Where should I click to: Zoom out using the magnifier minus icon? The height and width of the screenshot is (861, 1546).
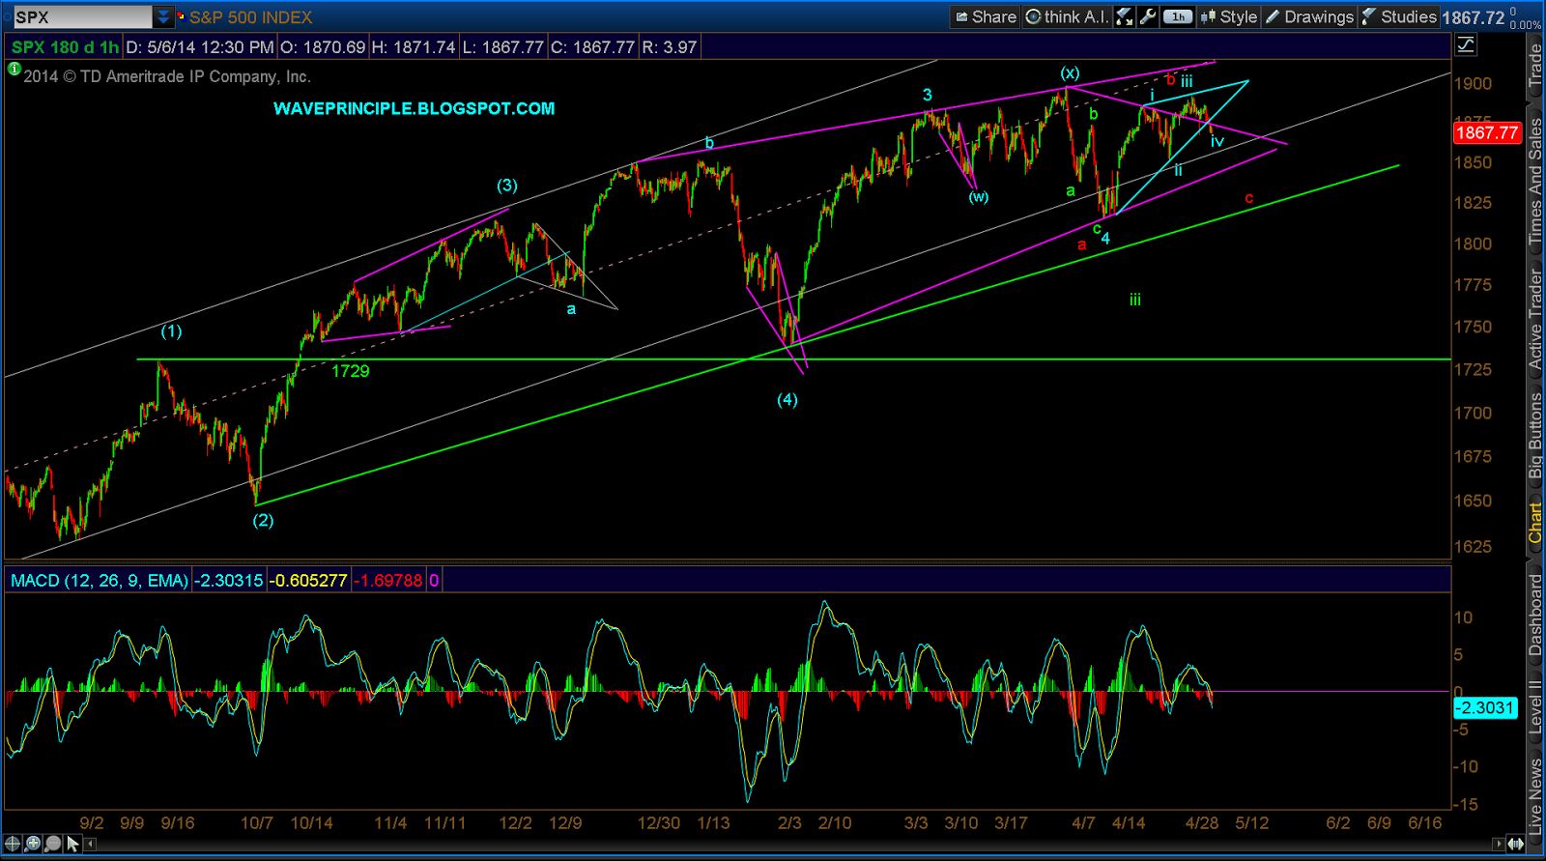(53, 844)
